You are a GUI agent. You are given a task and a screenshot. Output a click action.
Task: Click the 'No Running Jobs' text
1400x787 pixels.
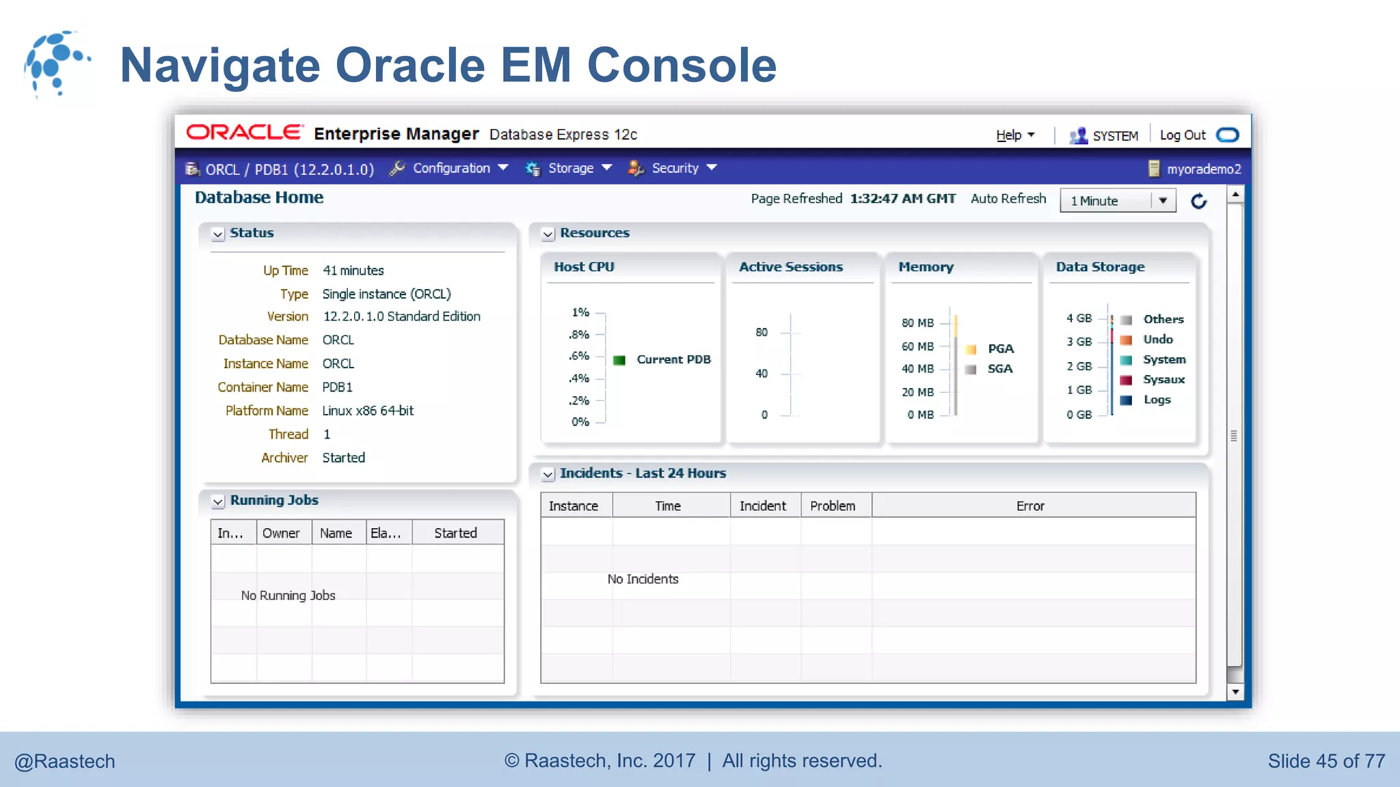pos(288,596)
